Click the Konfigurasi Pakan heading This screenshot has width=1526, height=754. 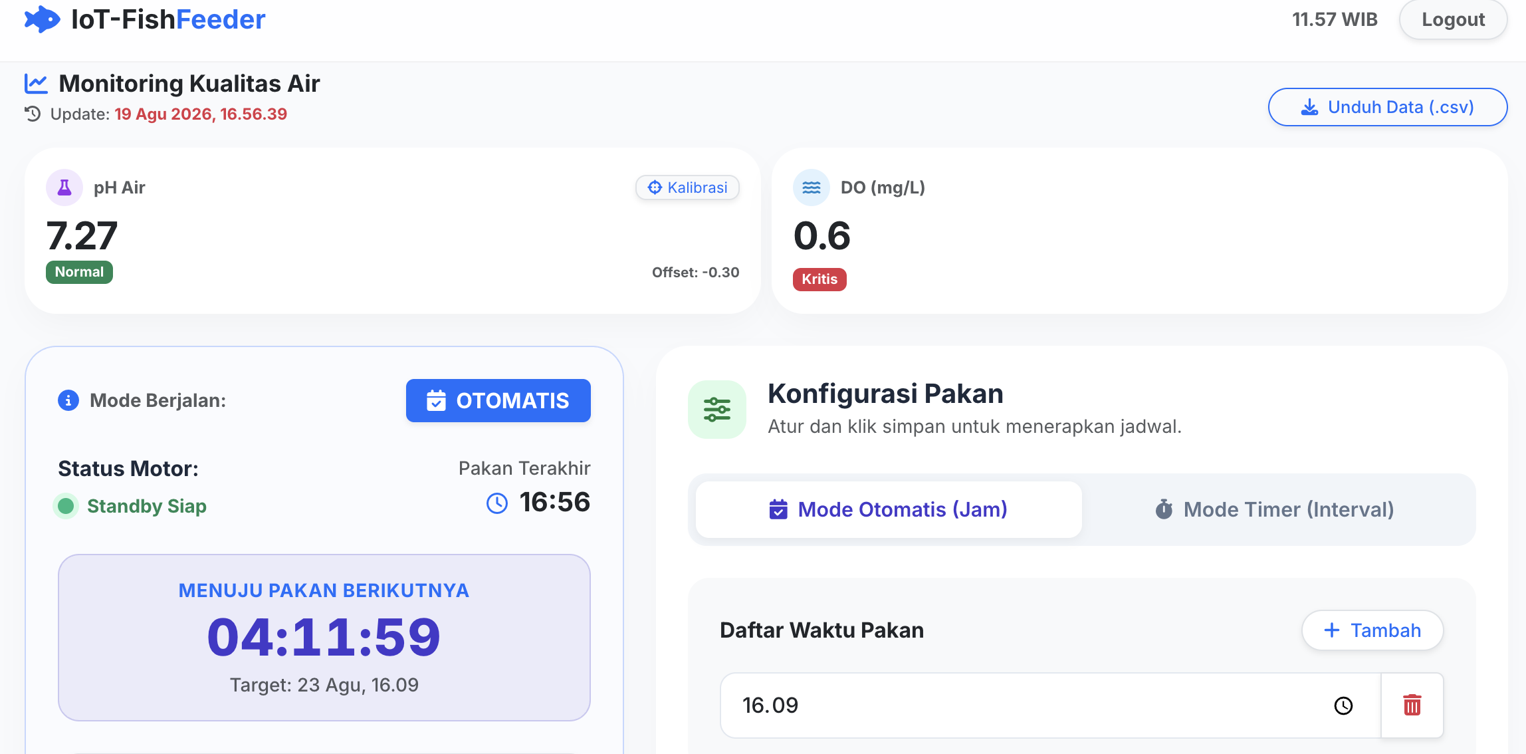point(885,394)
